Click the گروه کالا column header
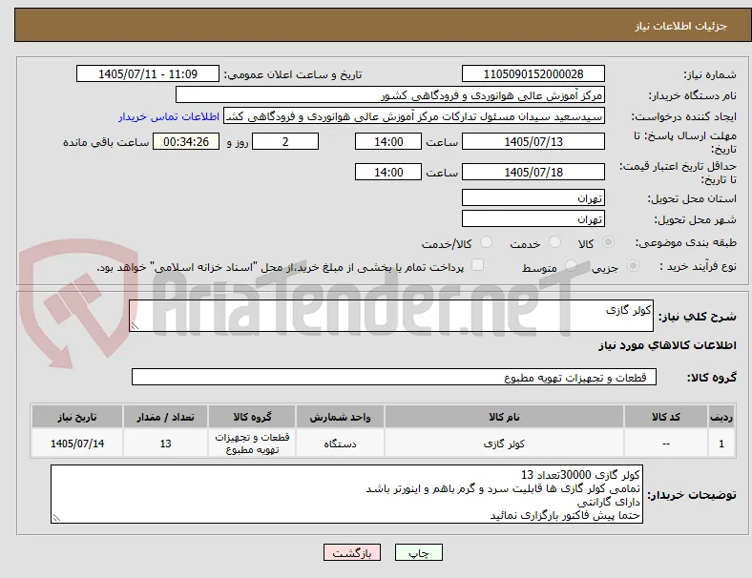The image size is (752, 578). tap(252, 417)
